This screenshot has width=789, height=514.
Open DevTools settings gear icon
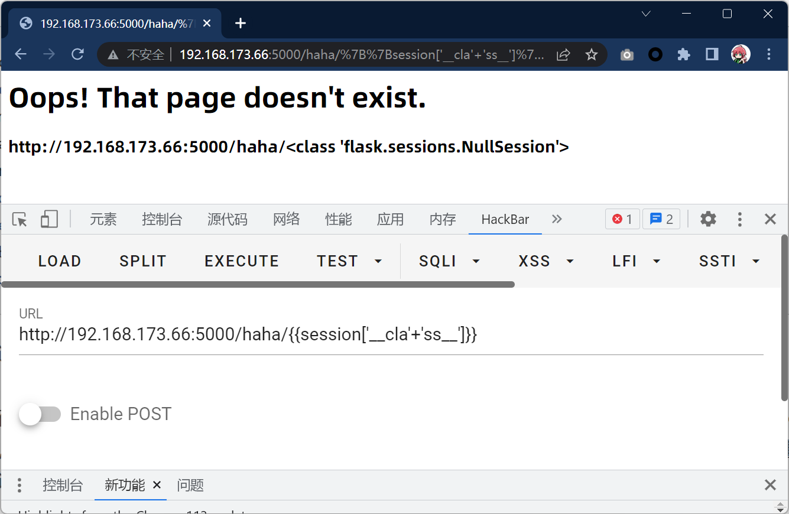click(x=708, y=219)
